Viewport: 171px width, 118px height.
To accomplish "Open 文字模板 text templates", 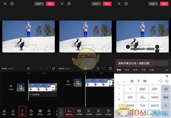I will point(79,112).
